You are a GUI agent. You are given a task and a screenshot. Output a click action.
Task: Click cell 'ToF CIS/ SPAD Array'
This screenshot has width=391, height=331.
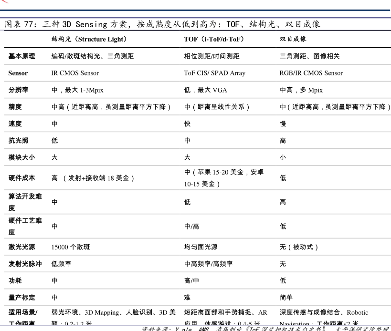[215, 73]
